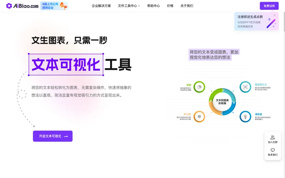The image size is (285, 178).
Task: Click the 清晰度 blue circle icon
Action: coord(245,116)
